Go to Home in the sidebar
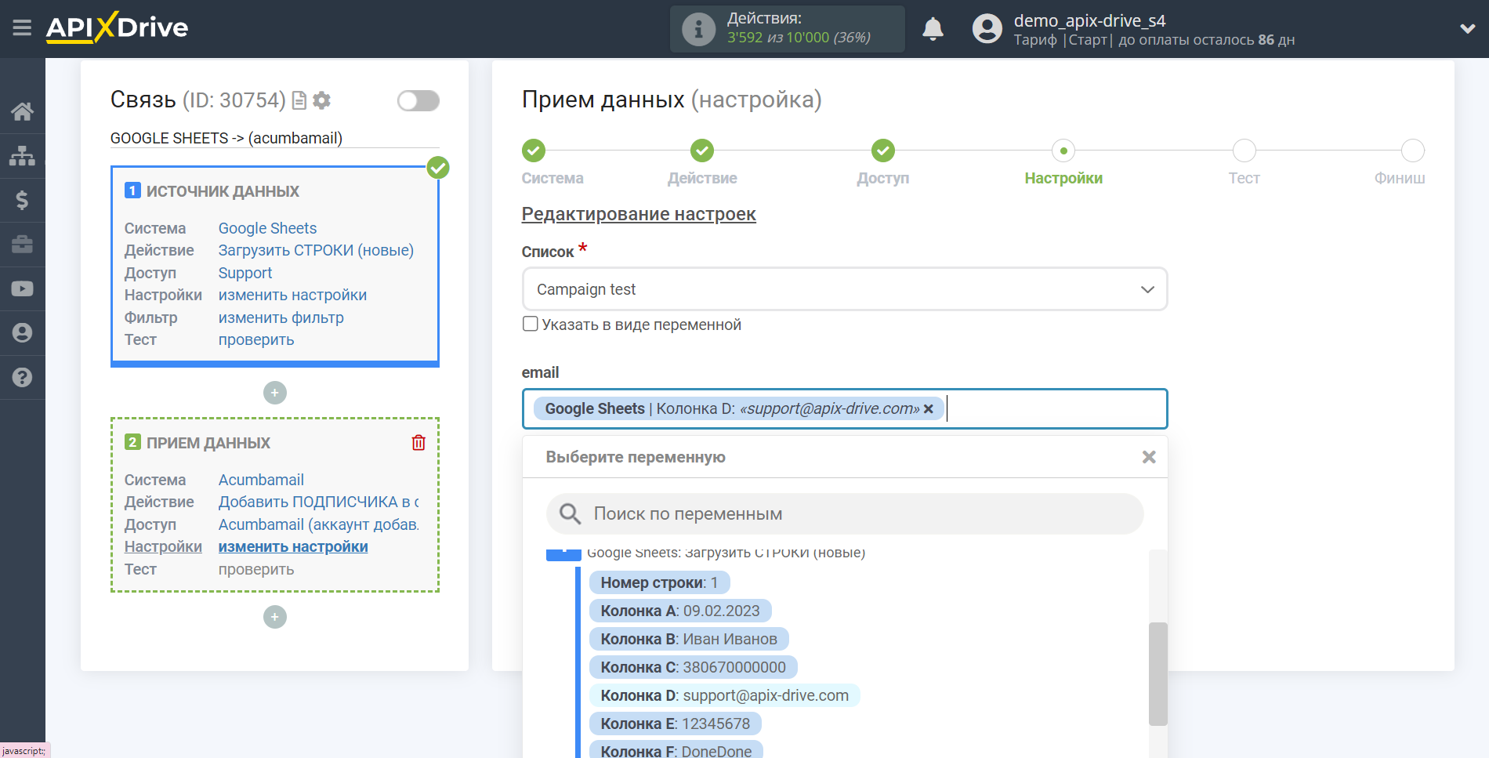This screenshot has height=758, width=1489. click(x=22, y=111)
